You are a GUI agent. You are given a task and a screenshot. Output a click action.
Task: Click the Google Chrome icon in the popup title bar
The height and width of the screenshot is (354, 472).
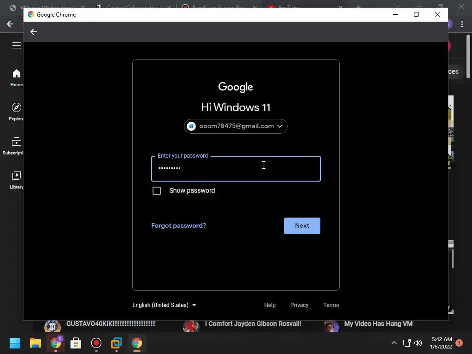coord(31,14)
